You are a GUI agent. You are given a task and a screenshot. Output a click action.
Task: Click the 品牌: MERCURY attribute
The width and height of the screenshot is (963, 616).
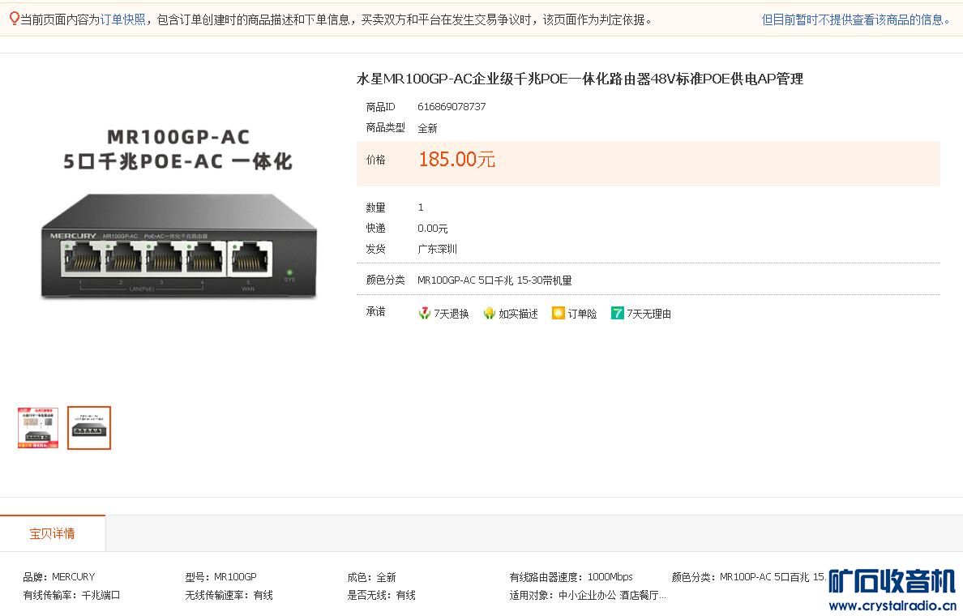pos(59,577)
